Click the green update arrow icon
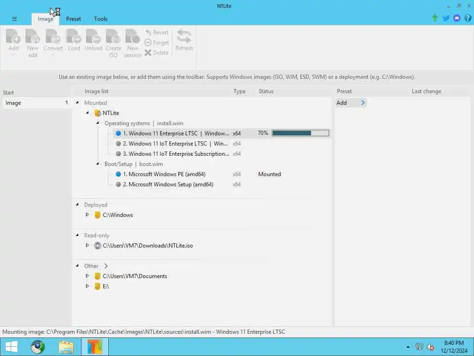Image resolution: width=474 pixels, height=356 pixels. tap(435, 18)
